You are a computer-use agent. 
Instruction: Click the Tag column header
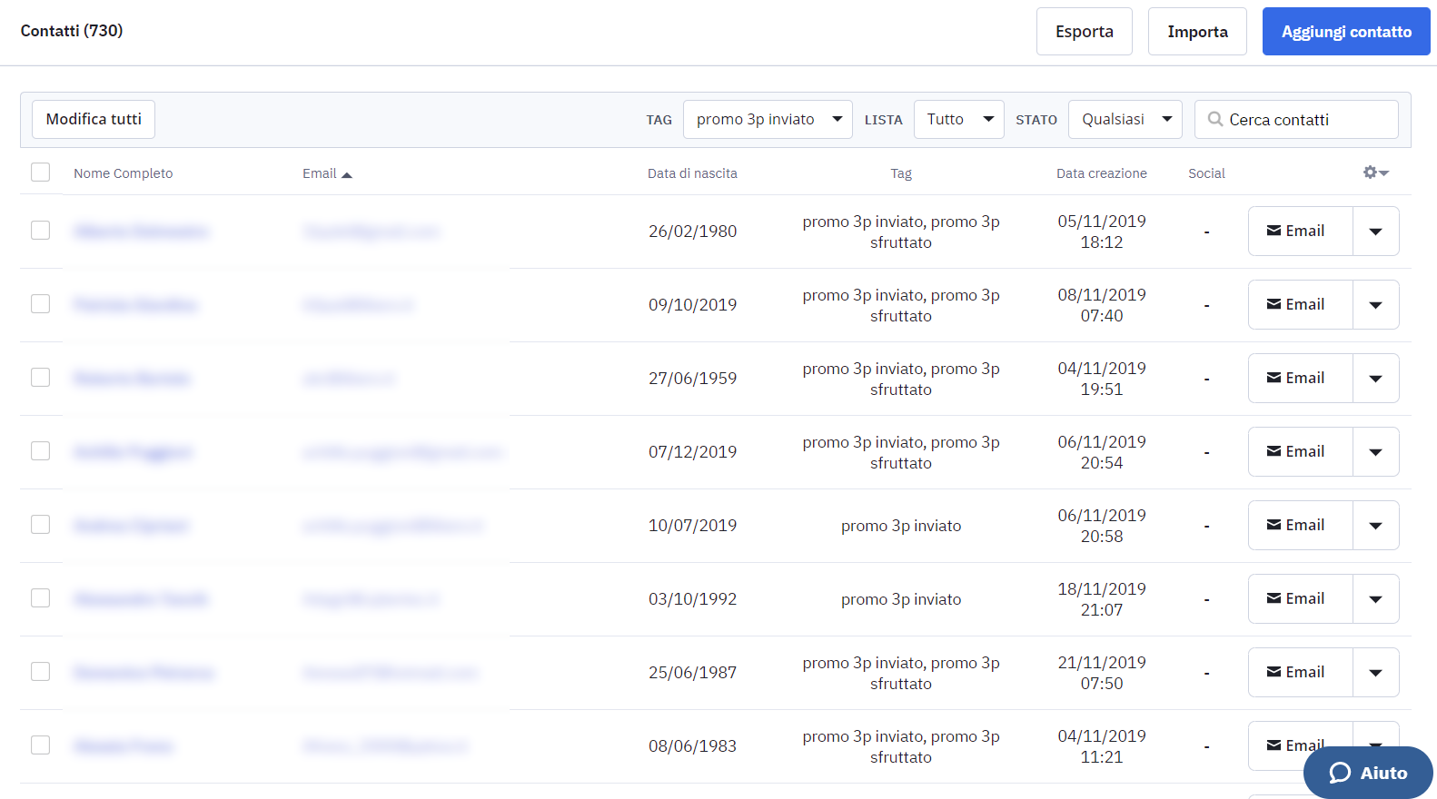(x=901, y=173)
